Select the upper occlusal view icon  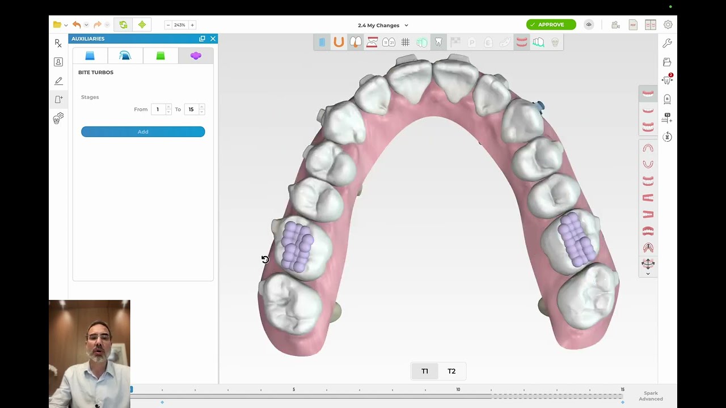[x=648, y=148]
